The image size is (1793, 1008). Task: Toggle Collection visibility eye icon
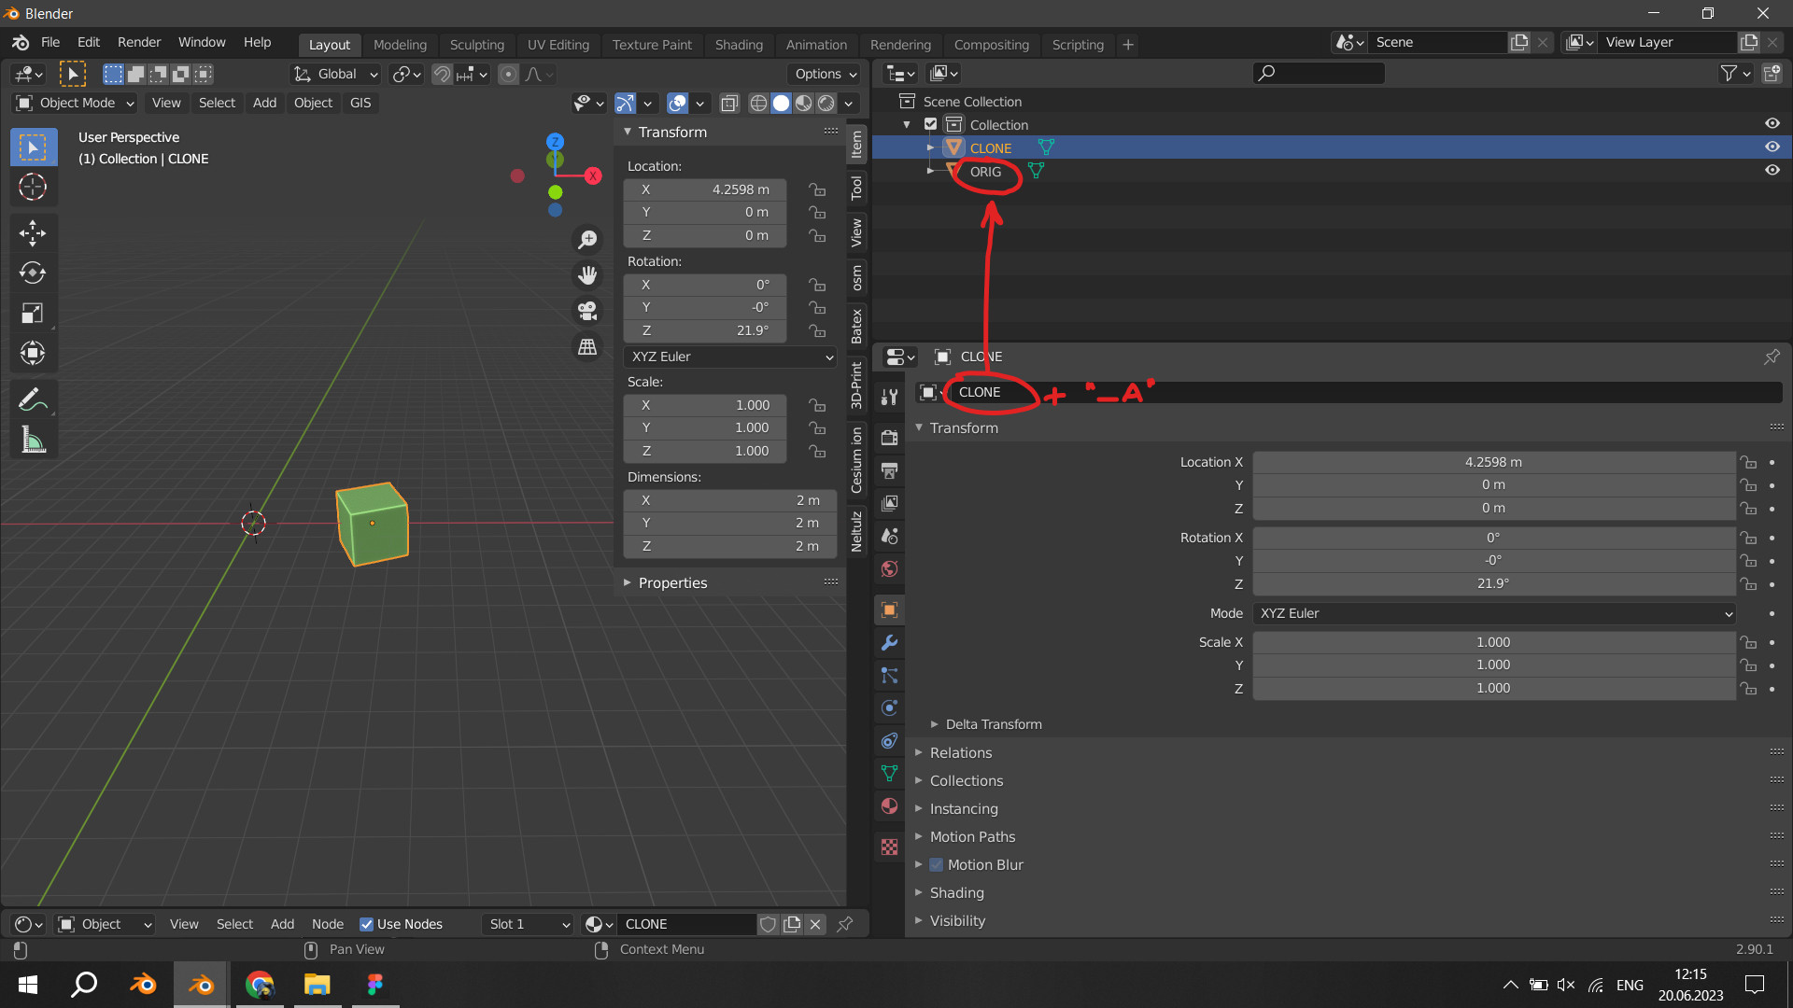pos(1772,123)
